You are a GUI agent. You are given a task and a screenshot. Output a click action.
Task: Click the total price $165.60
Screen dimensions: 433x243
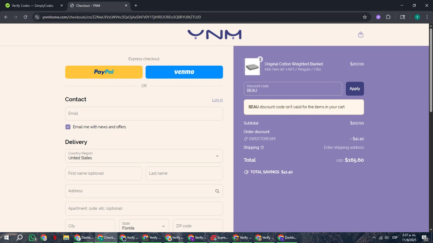(354, 160)
